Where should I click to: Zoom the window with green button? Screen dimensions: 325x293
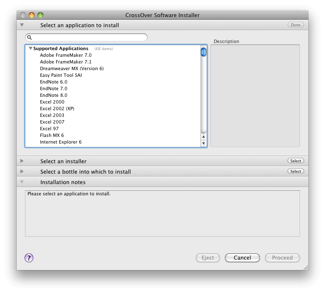40,15
